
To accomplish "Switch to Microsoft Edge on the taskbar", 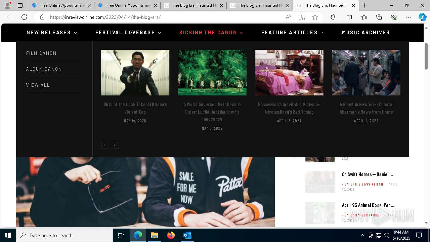I will 138,235.
